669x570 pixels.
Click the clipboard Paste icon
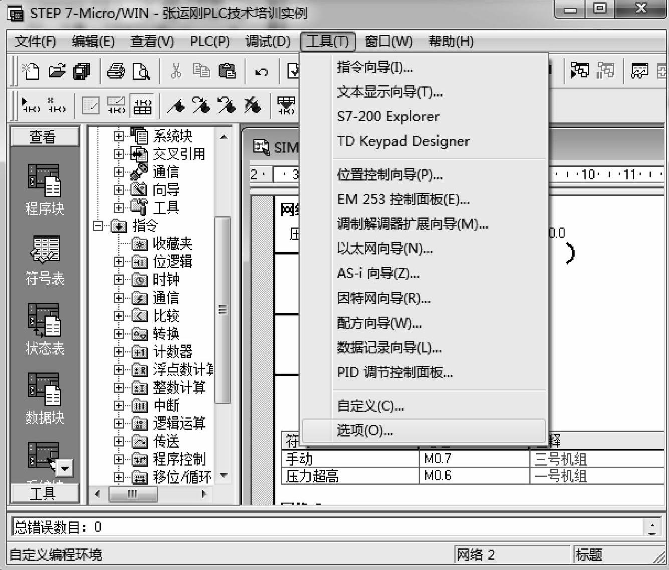point(227,71)
